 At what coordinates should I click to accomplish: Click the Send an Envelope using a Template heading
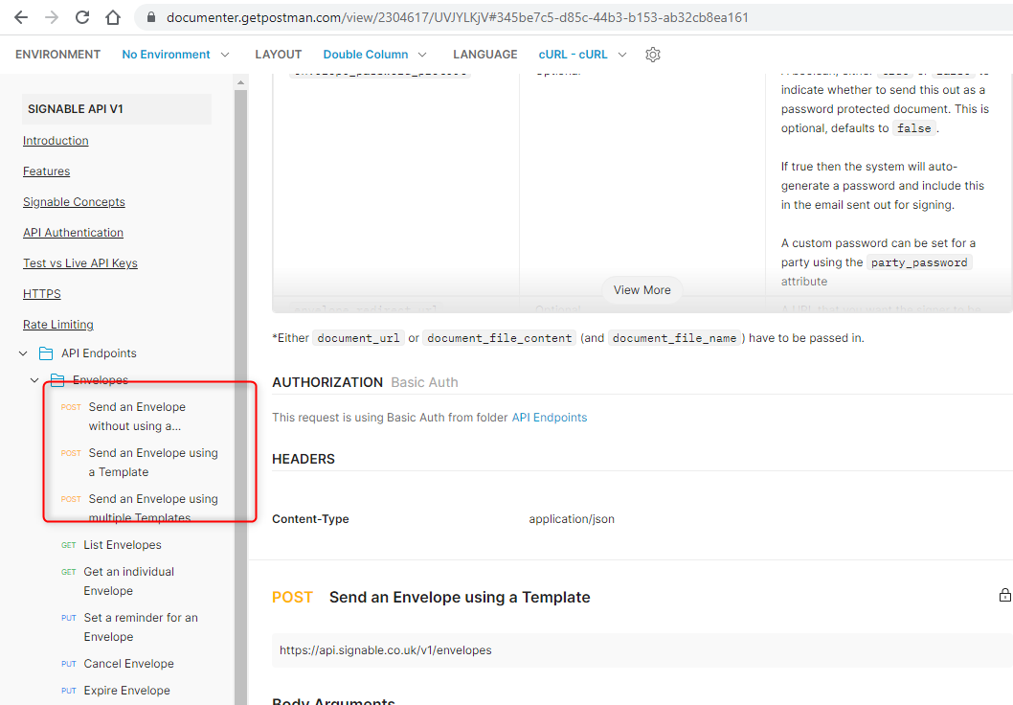click(x=460, y=597)
